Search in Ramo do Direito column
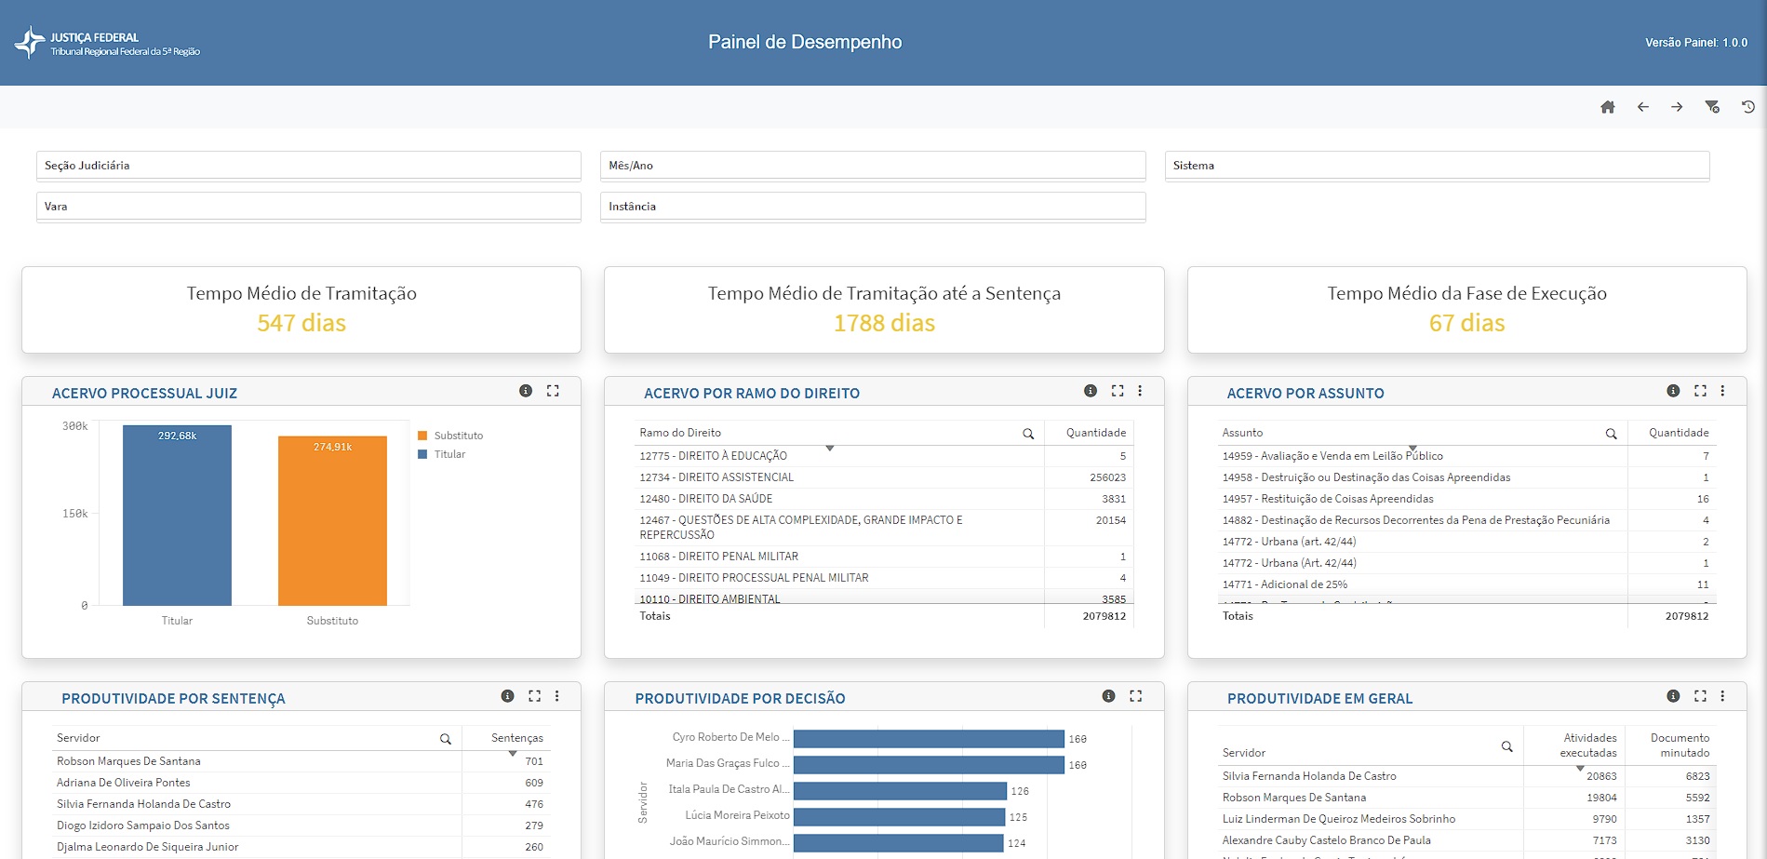The image size is (1767, 859). click(1028, 434)
